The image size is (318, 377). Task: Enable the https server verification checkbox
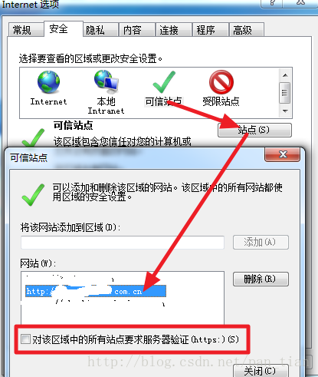click(x=25, y=339)
